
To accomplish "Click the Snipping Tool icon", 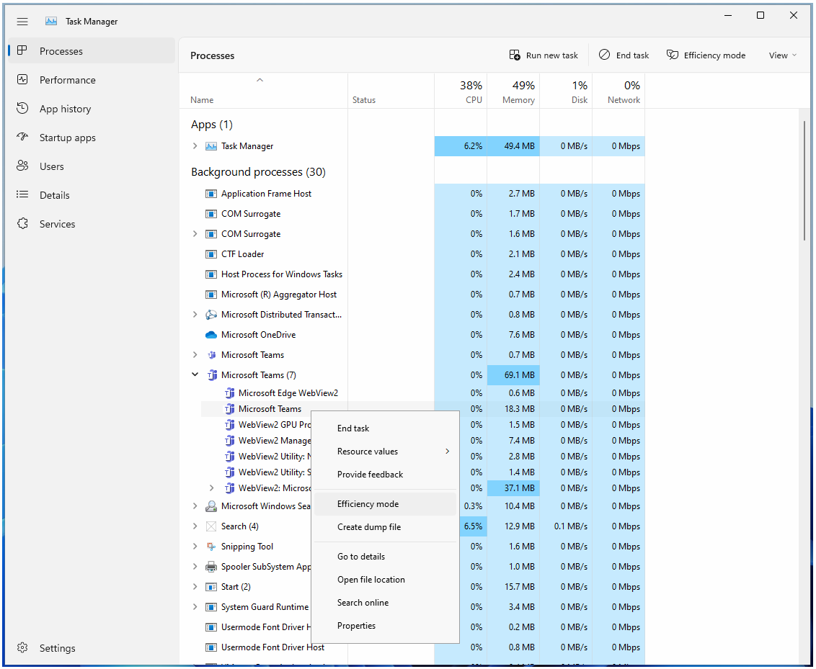I will pos(210,547).
